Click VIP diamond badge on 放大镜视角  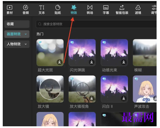click(72, 79)
